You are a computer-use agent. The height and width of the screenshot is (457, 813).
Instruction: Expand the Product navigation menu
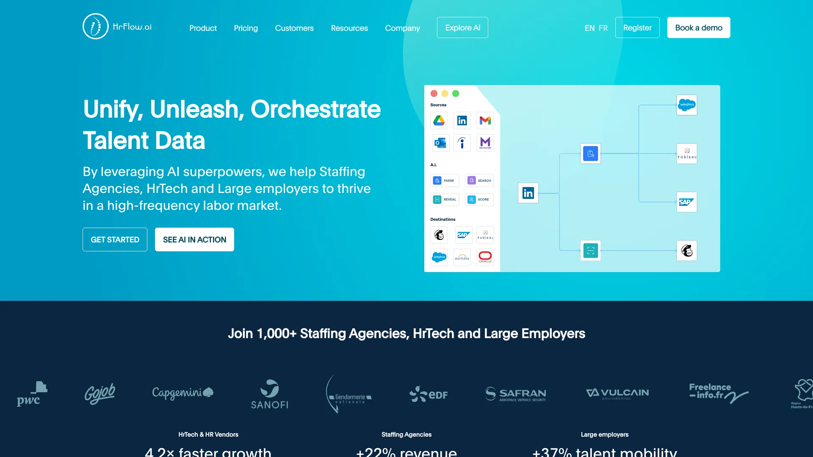pyautogui.click(x=203, y=28)
